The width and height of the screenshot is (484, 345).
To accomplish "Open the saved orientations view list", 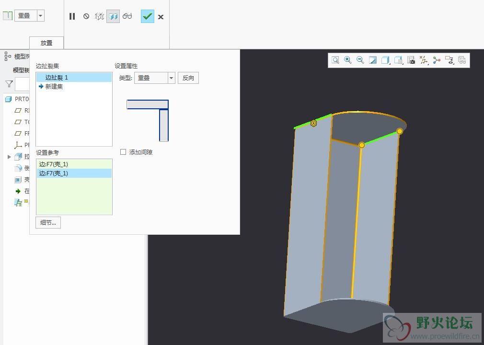I will 399,60.
